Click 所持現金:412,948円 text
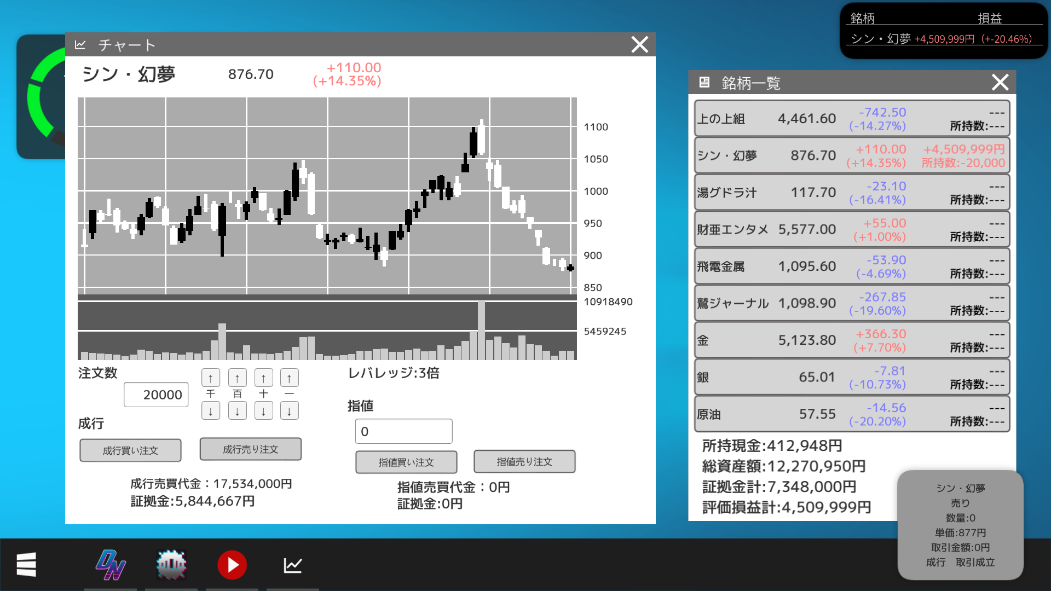Image resolution: width=1051 pixels, height=591 pixels. [772, 445]
